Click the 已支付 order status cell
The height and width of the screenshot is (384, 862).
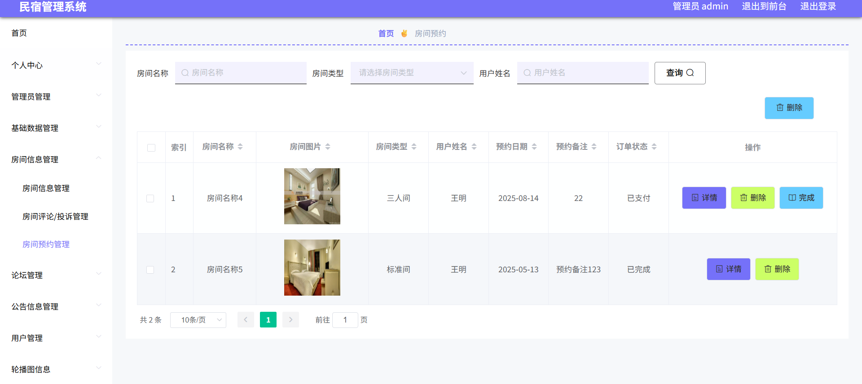[x=638, y=198]
